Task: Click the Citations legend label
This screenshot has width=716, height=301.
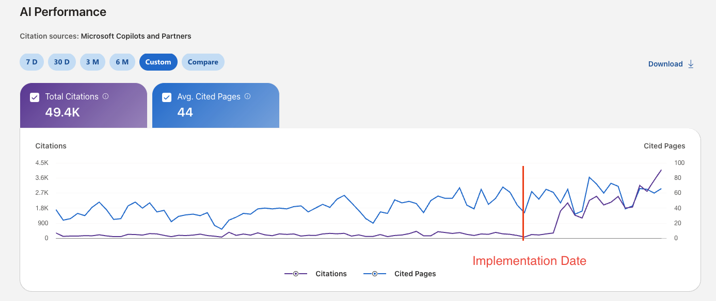Action: coord(331,274)
